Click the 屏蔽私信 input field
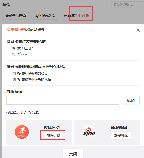Image resolution: width=144 pixels, height=158 pixels. click(x=63, y=101)
